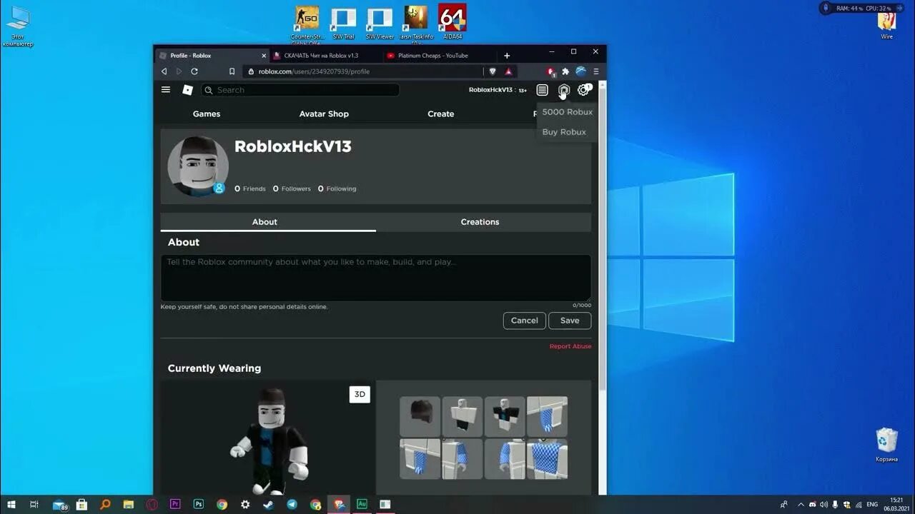
Task: Toggle the 3D avatar view button
Action: tap(360, 394)
